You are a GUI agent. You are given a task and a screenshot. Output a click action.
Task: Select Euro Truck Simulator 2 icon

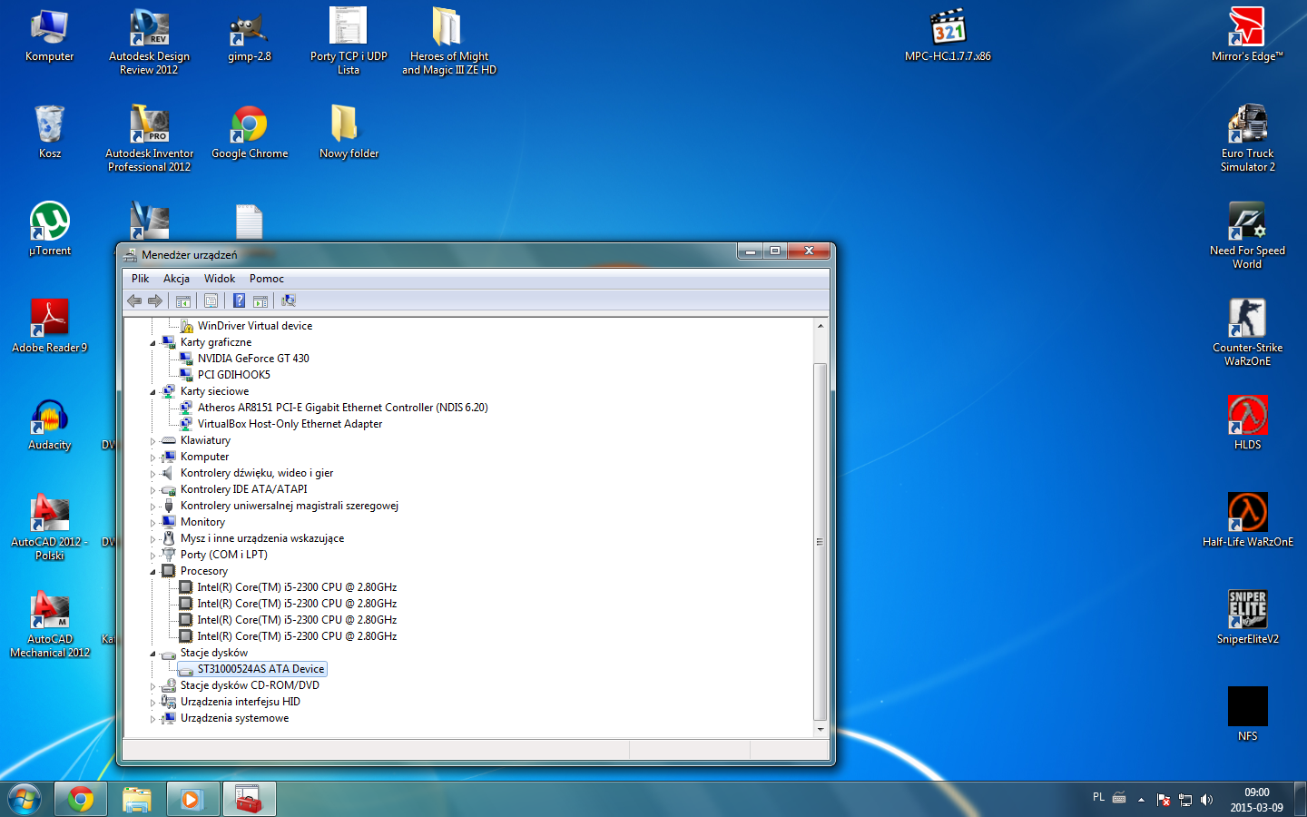[1247, 139]
